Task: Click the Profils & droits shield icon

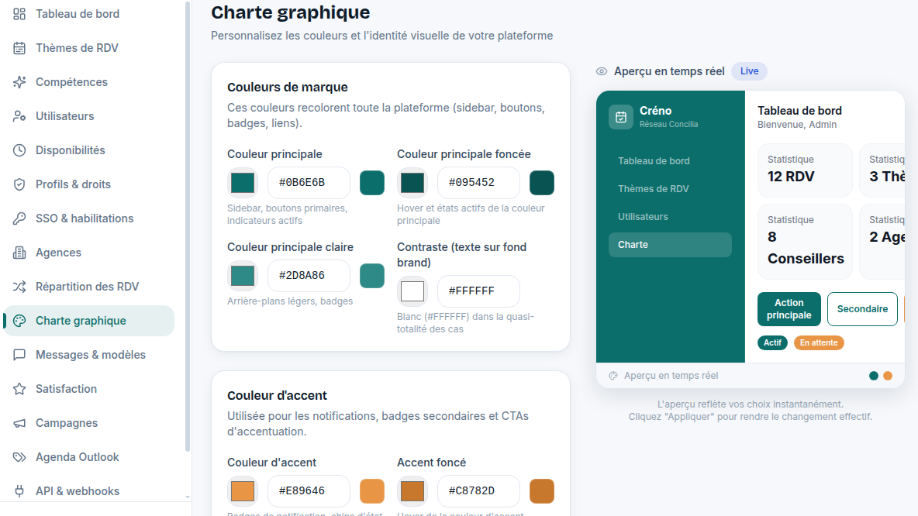Action: click(19, 184)
